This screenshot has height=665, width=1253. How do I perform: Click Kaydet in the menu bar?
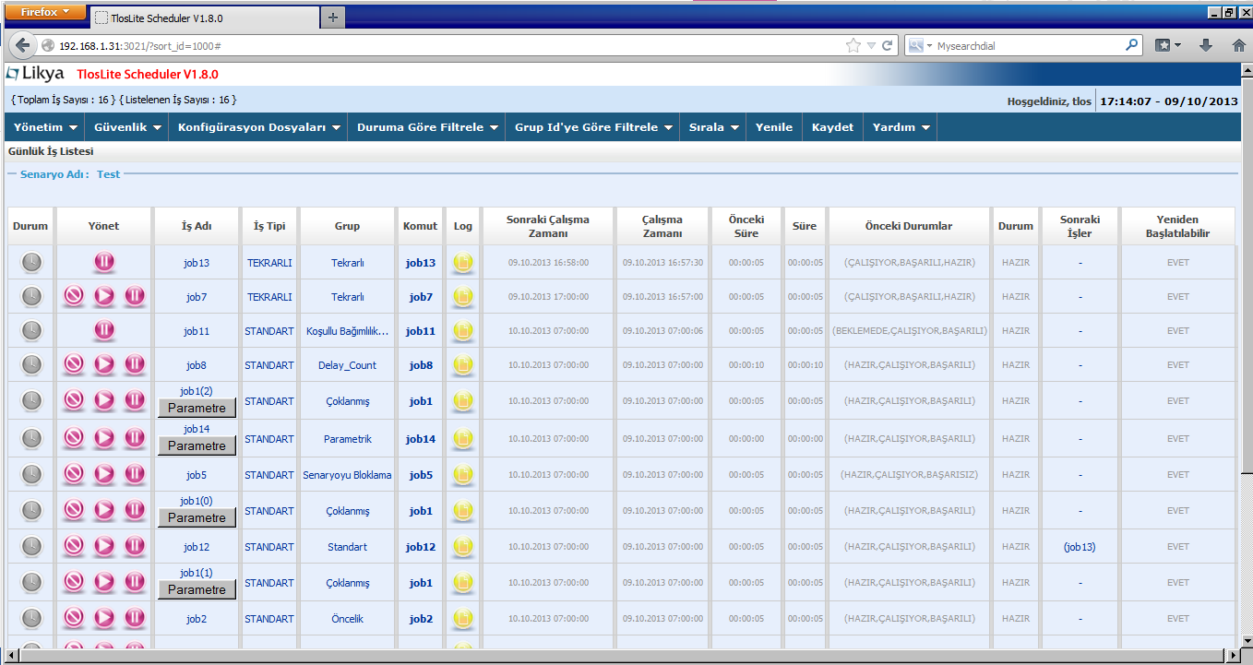[x=832, y=127]
